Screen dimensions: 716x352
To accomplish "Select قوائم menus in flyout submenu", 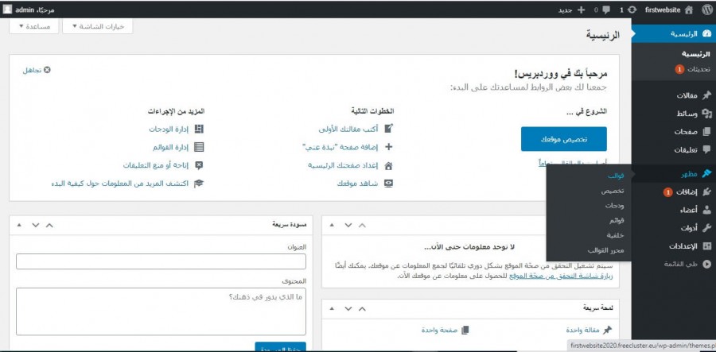I will coord(617,221).
